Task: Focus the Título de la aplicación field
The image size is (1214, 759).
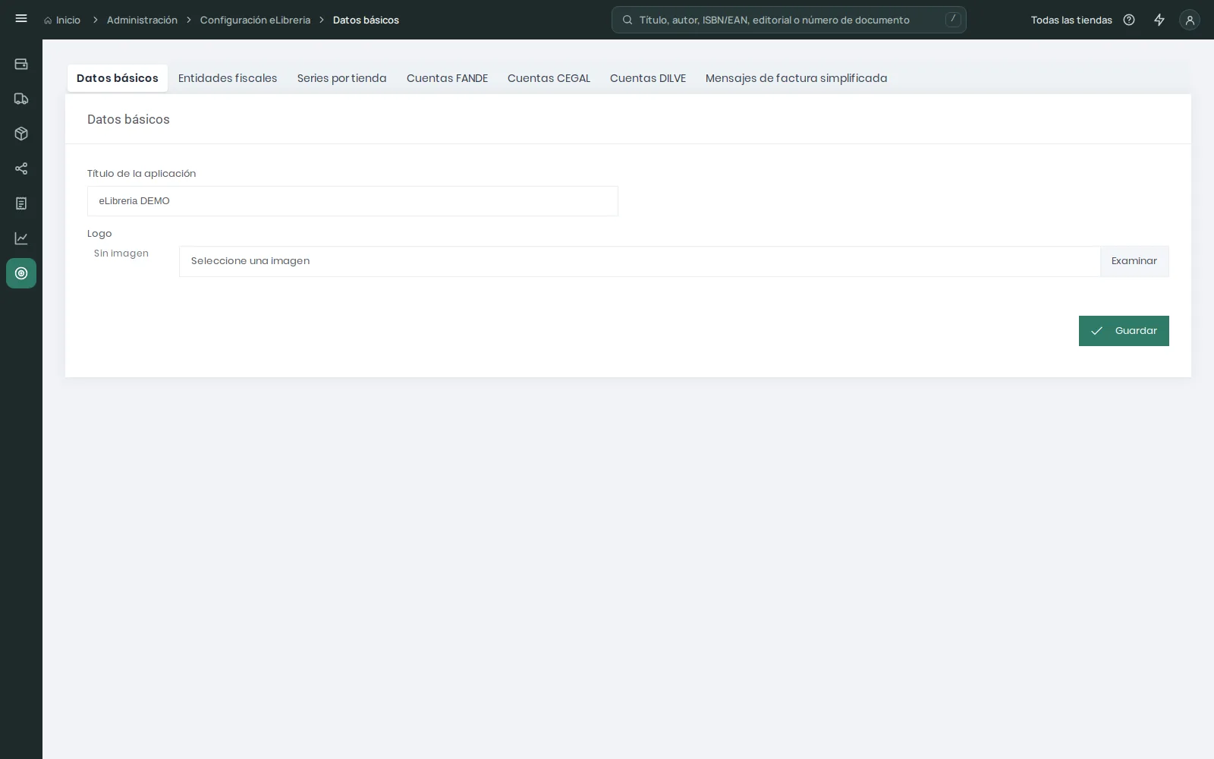Action: click(x=353, y=201)
